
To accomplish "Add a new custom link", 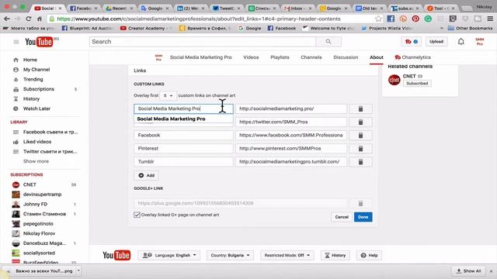I will 147,175.
